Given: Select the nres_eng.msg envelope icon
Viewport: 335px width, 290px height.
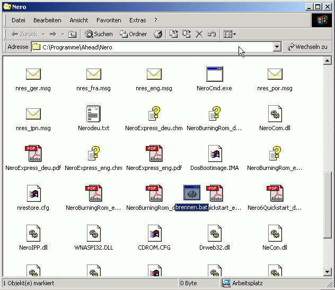Looking at the screenshot, I should point(154,74).
